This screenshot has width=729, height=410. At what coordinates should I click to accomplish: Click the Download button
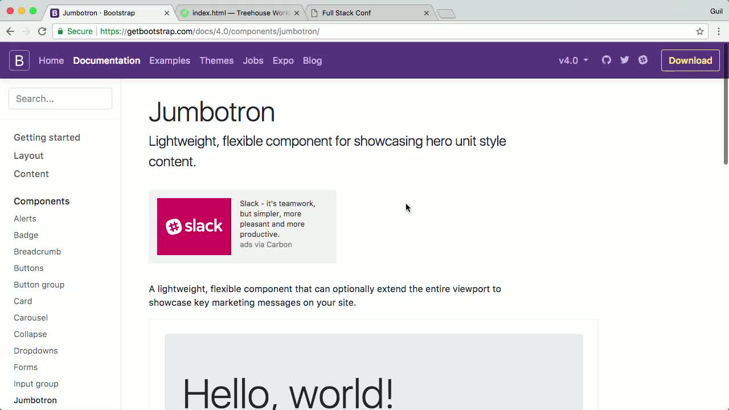(690, 60)
